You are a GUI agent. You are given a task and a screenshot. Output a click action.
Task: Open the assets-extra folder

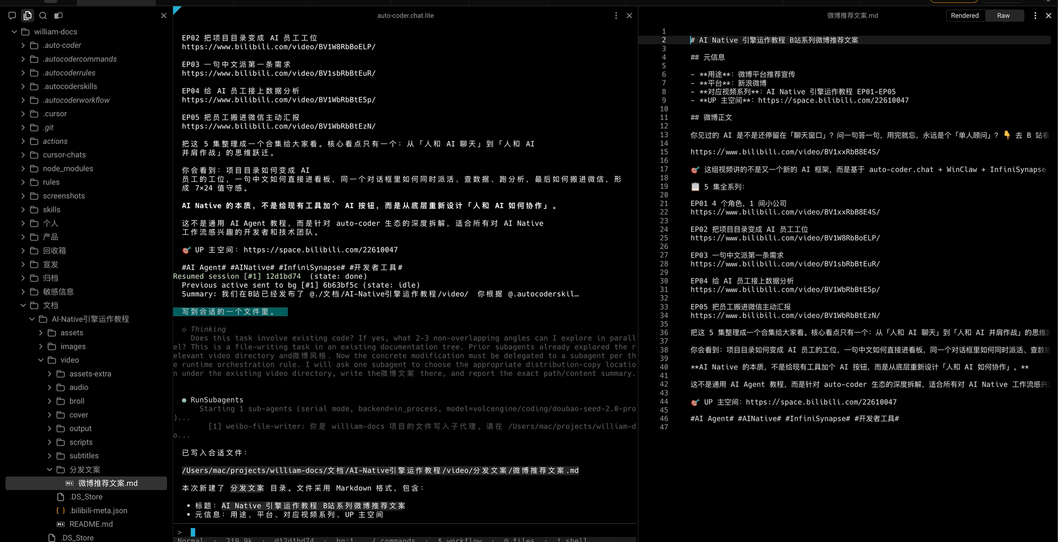pos(86,373)
